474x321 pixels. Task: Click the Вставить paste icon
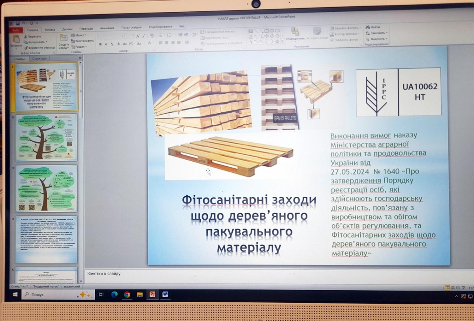click(16, 39)
